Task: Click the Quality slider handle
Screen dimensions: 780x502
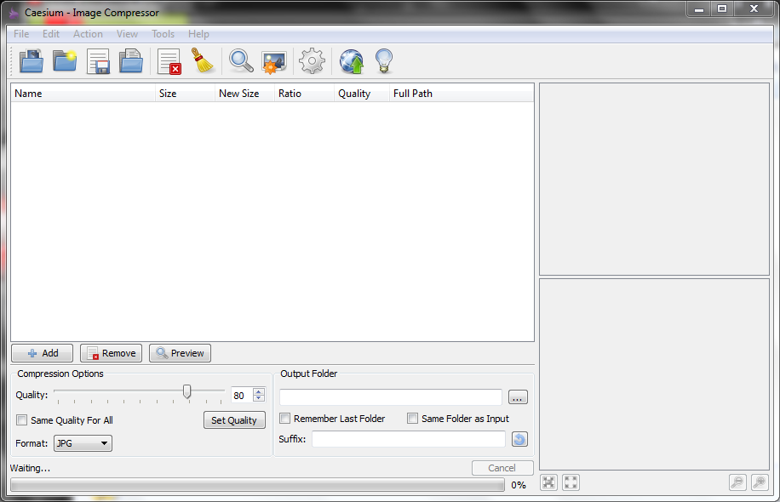Action: 187,391
